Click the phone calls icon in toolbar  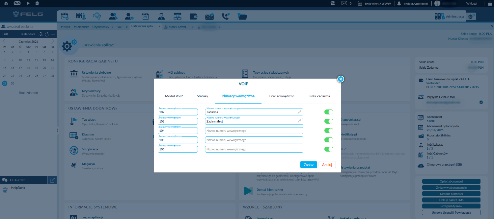(x=226, y=16)
